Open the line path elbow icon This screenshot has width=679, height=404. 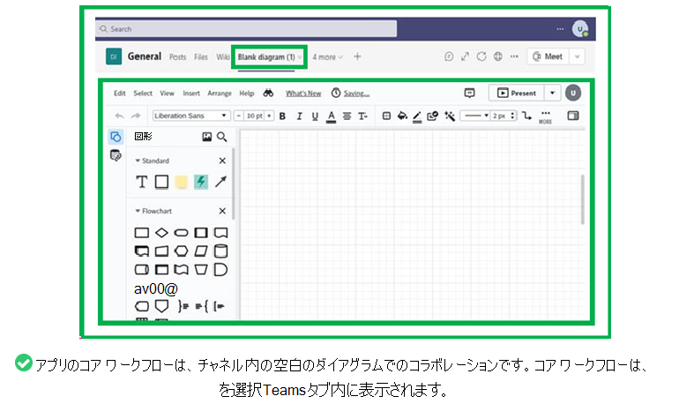tap(526, 116)
